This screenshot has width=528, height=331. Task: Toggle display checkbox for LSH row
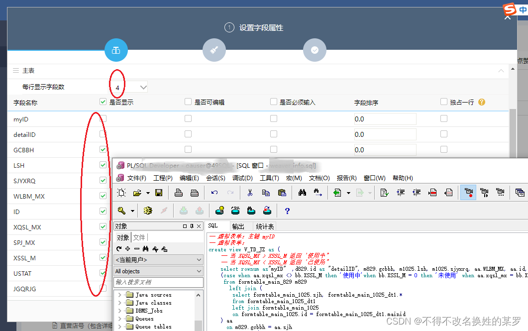click(103, 165)
